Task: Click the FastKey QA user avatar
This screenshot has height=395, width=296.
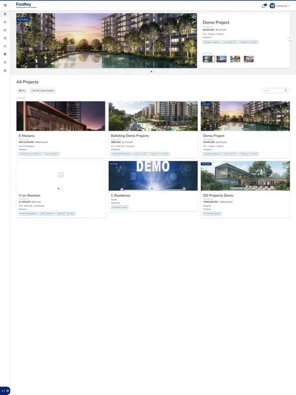Action: coord(272,6)
